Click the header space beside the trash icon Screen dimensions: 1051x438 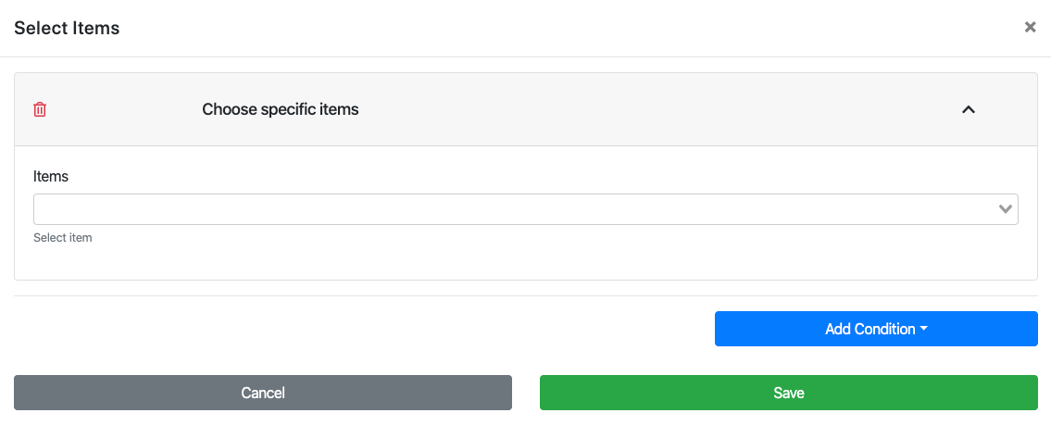[120, 109]
